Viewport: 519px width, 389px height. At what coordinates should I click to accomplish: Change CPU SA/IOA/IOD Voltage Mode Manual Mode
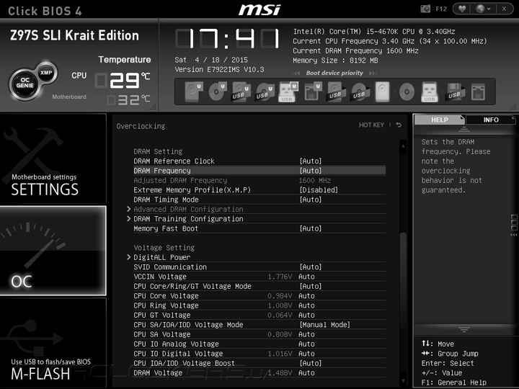tap(324, 325)
